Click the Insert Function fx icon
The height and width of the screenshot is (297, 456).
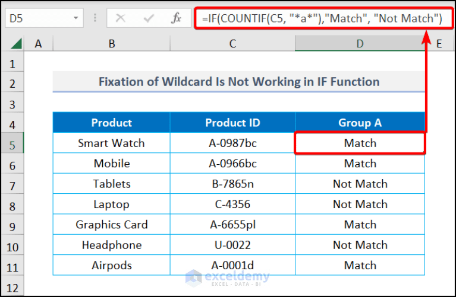[176, 18]
